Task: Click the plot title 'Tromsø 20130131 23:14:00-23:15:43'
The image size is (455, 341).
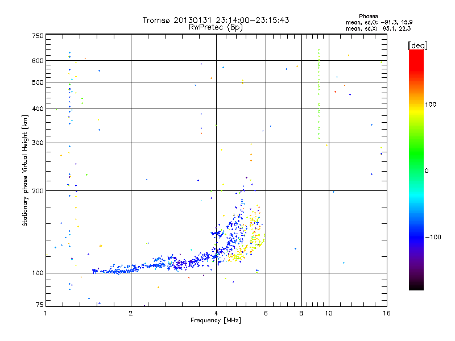Action: 216,20
